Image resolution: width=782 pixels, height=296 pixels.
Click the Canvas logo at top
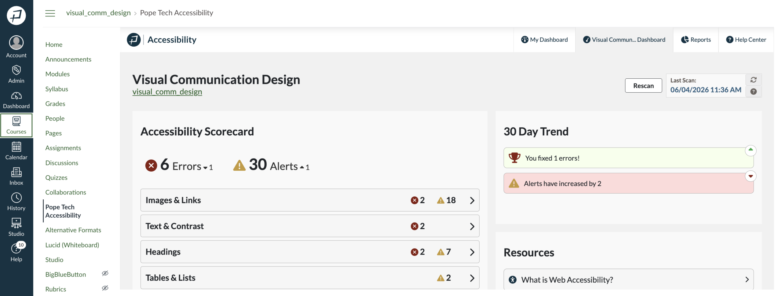pyautogui.click(x=16, y=15)
